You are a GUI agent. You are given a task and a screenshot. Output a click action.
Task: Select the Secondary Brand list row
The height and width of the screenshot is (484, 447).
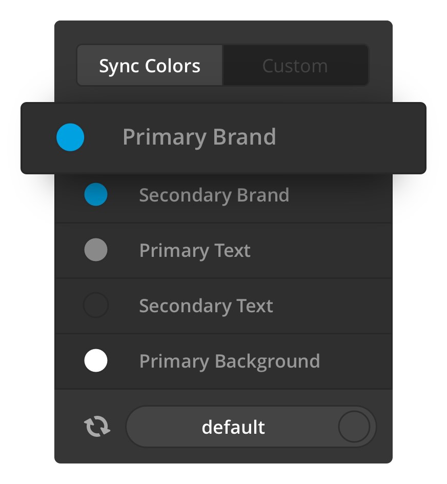[x=223, y=198]
